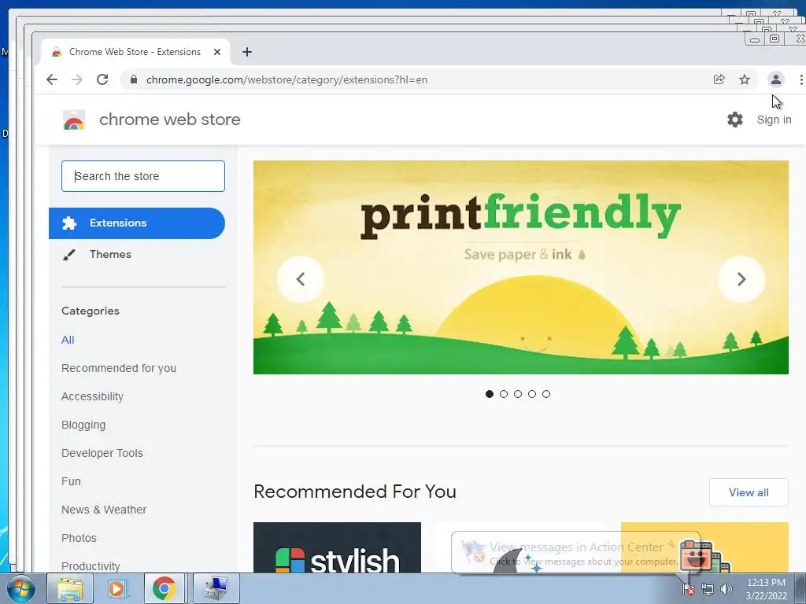Show next carousel slide

(x=741, y=279)
